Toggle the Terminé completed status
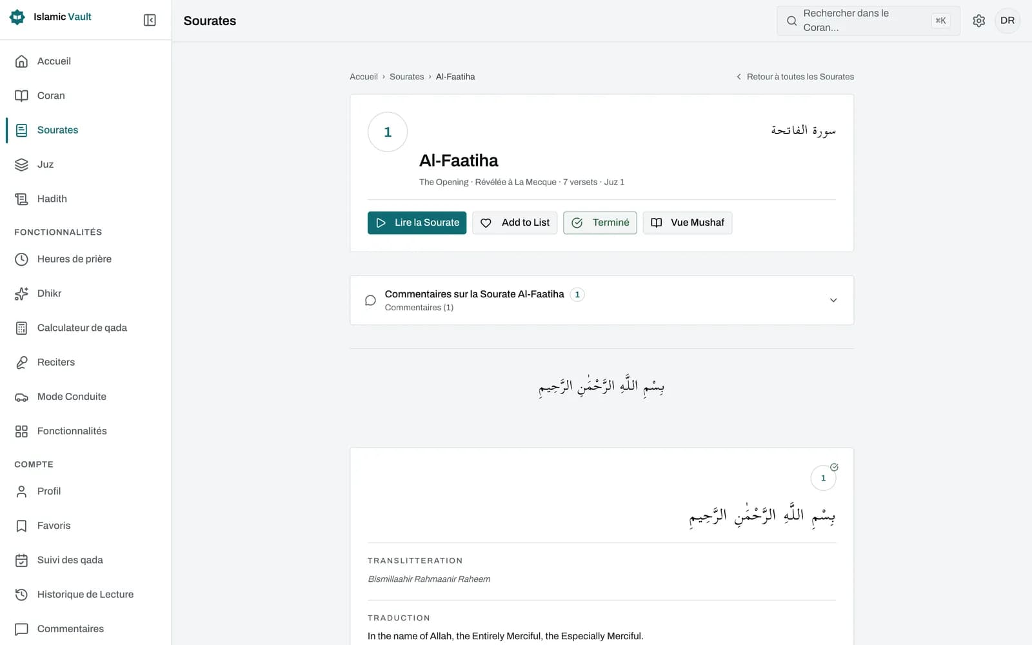Image resolution: width=1032 pixels, height=645 pixels. (x=600, y=223)
